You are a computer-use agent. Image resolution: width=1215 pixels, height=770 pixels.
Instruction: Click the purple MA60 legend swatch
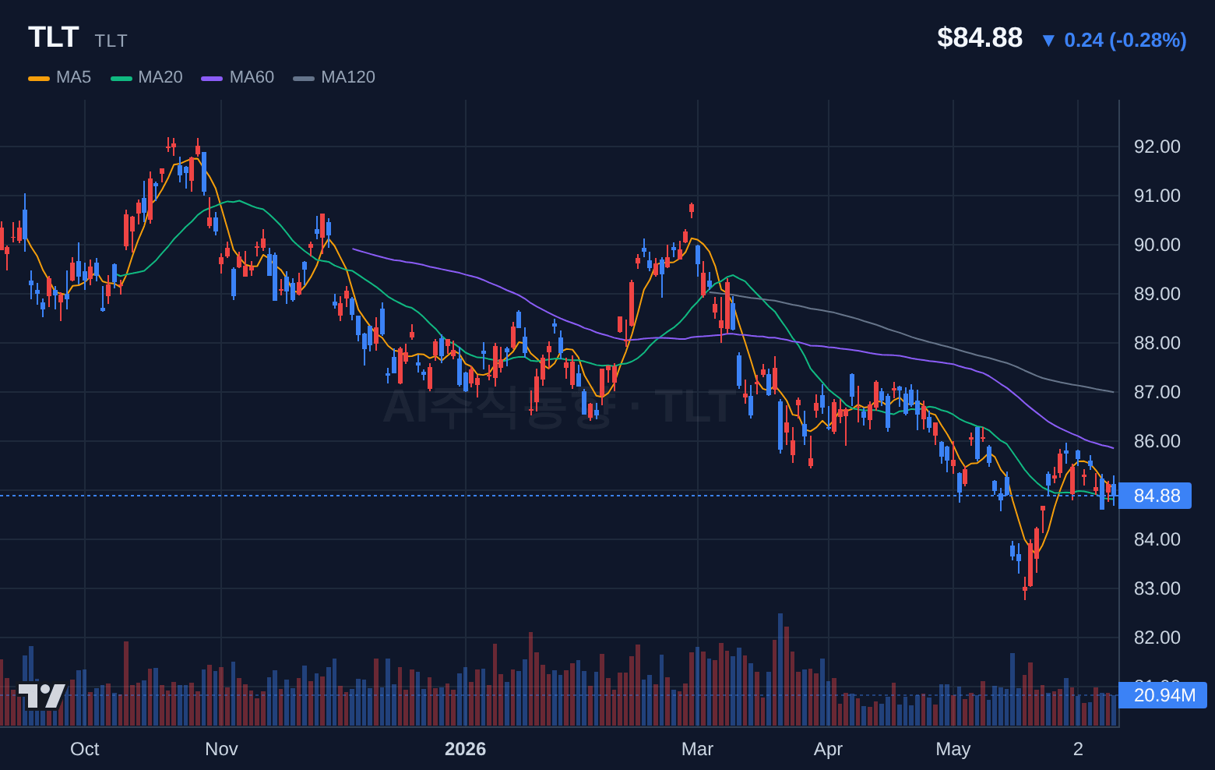[x=212, y=78]
